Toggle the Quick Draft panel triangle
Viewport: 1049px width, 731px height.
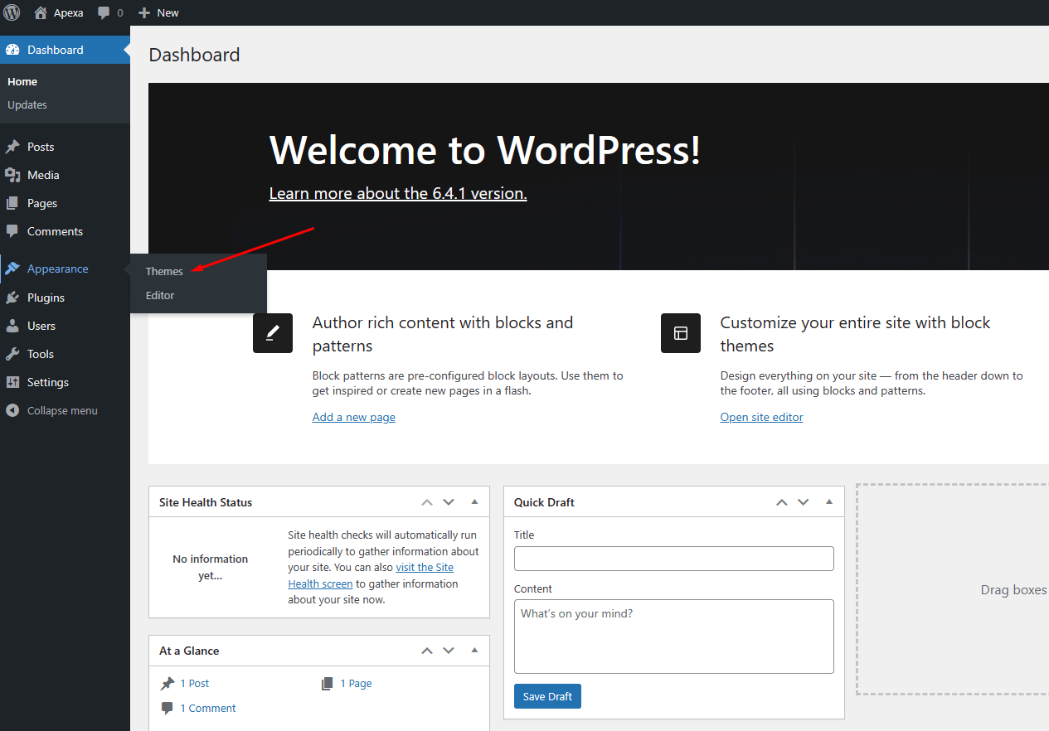(828, 501)
